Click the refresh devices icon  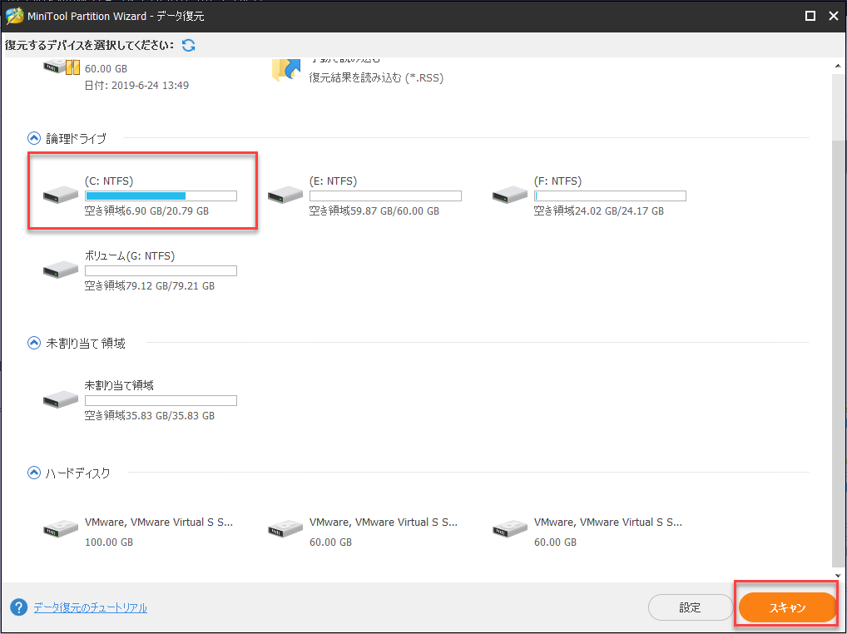(189, 46)
